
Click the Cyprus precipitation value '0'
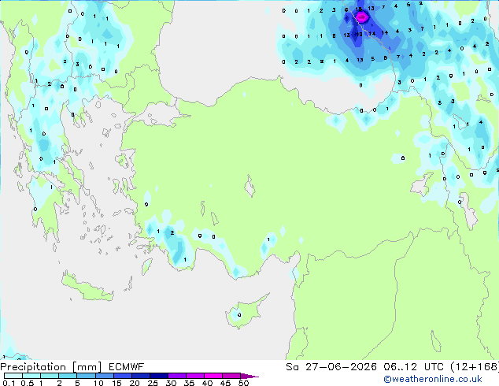coord(239,315)
